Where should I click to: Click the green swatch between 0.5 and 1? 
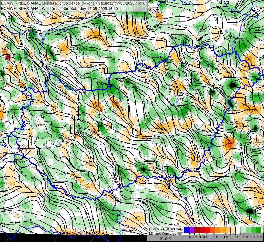[248, 230]
